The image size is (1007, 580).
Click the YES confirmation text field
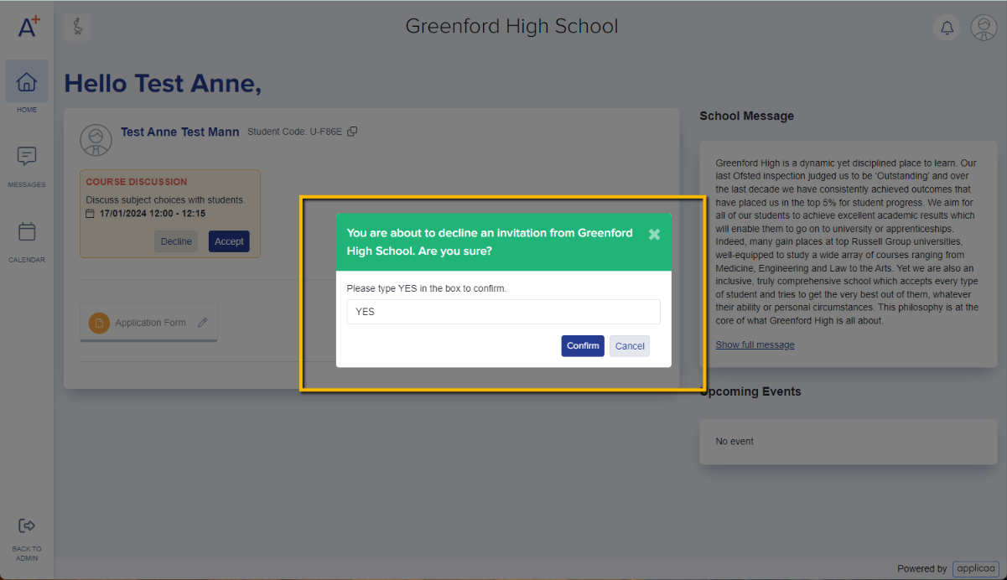tap(503, 312)
